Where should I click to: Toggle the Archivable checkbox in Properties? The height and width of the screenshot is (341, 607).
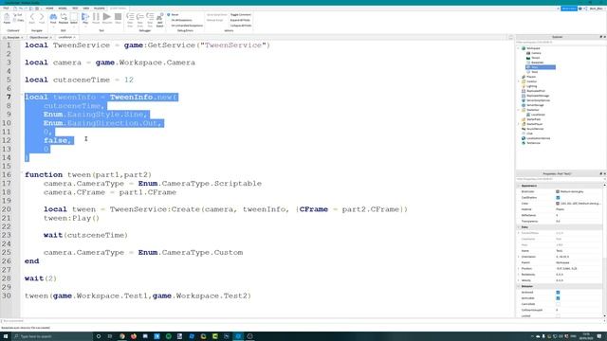[558, 298]
